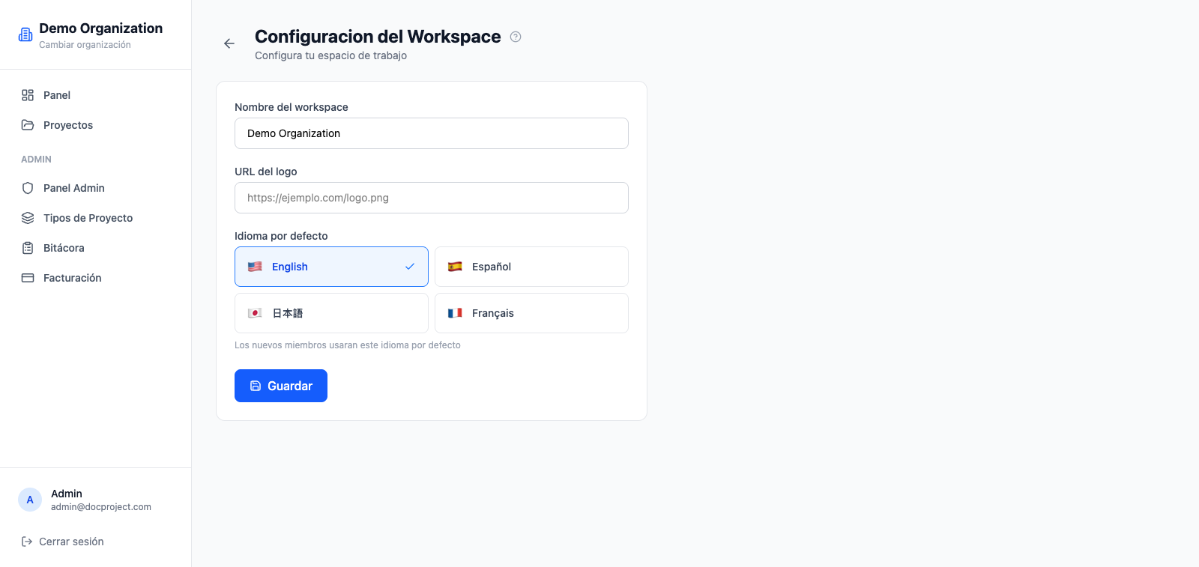
Task: Select Français as default language
Action: click(531, 313)
